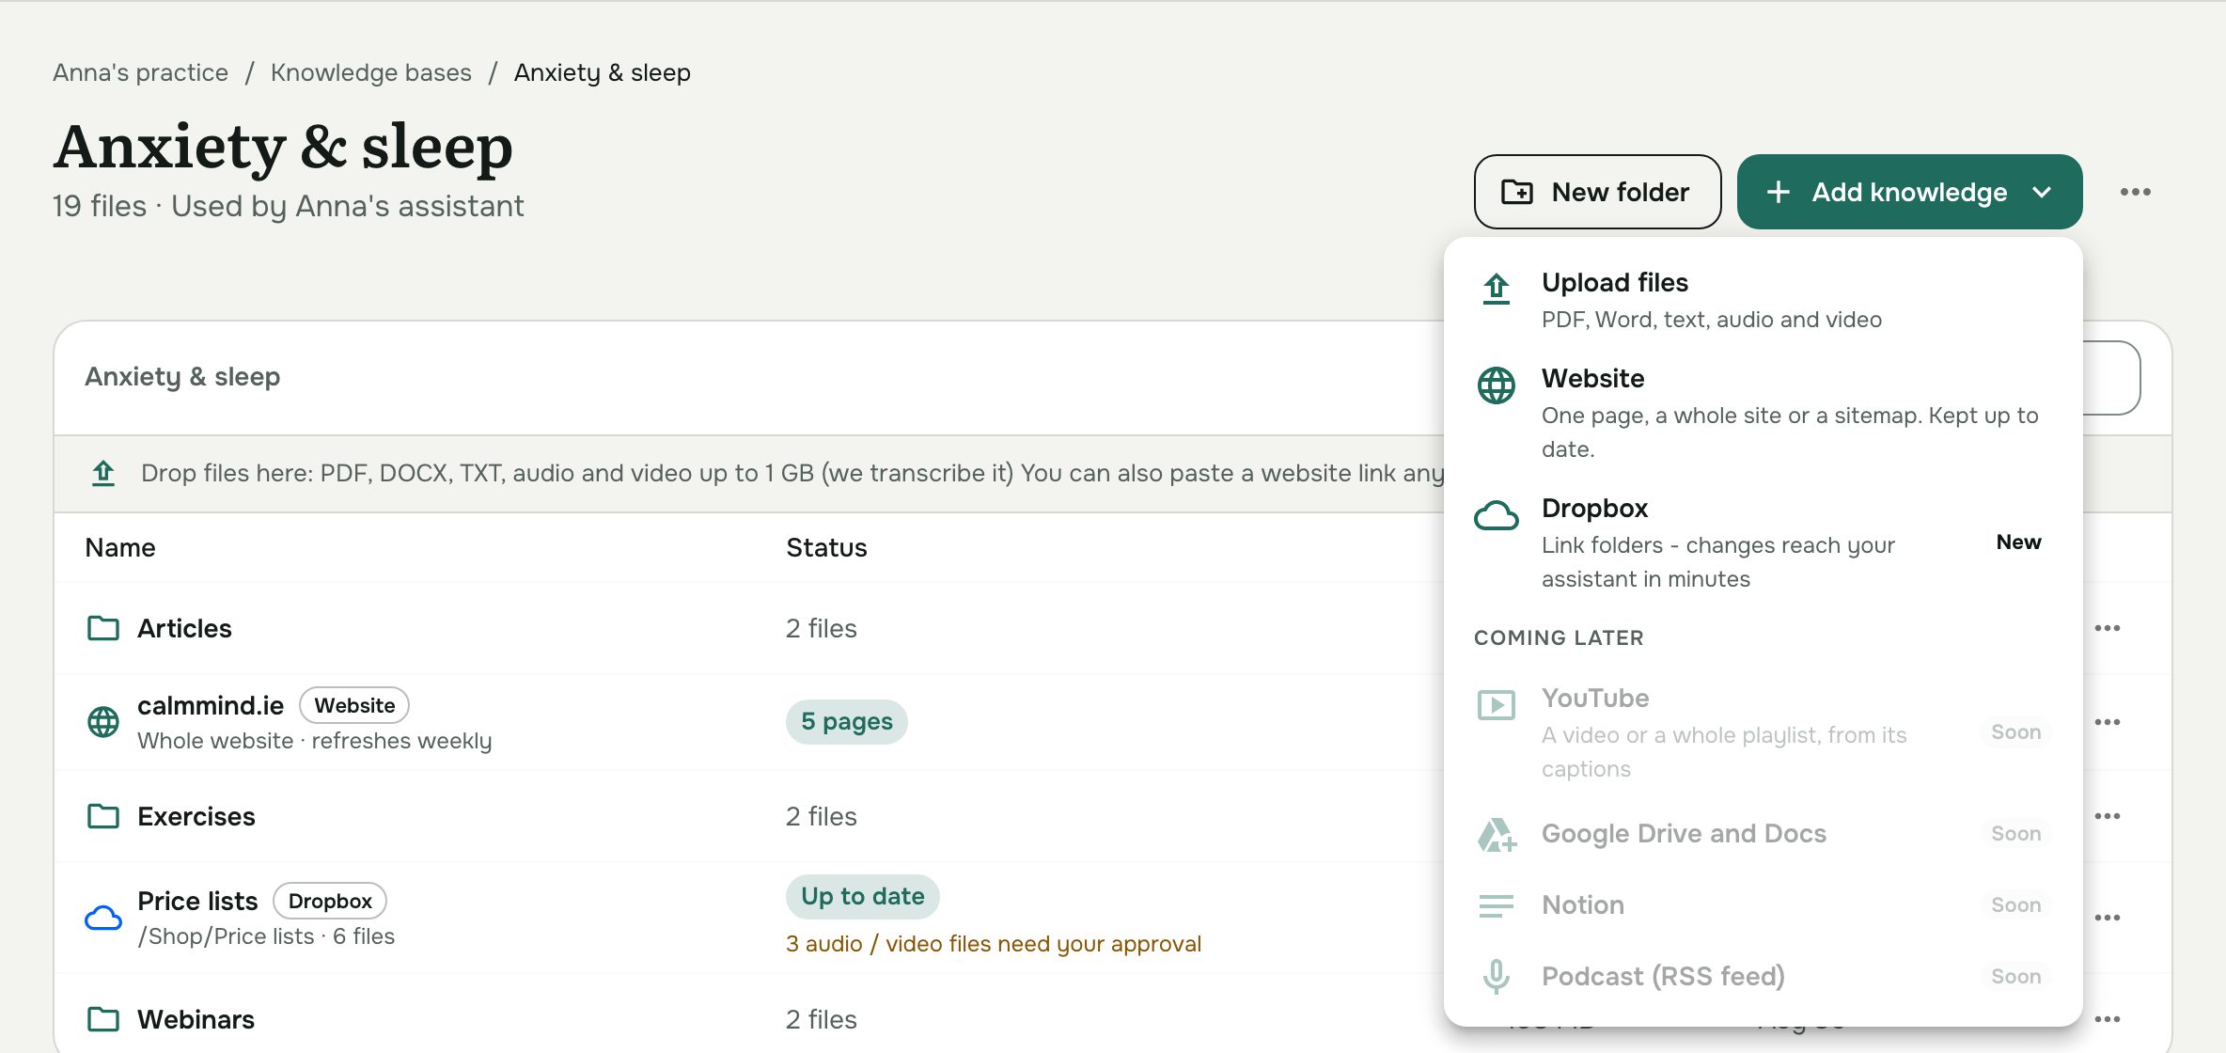Collapse the Add knowledge dropdown button

pyautogui.click(x=1909, y=192)
